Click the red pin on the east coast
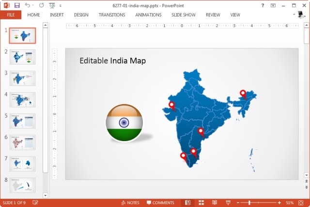Screen dimensions: 310x207 pos(201,132)
